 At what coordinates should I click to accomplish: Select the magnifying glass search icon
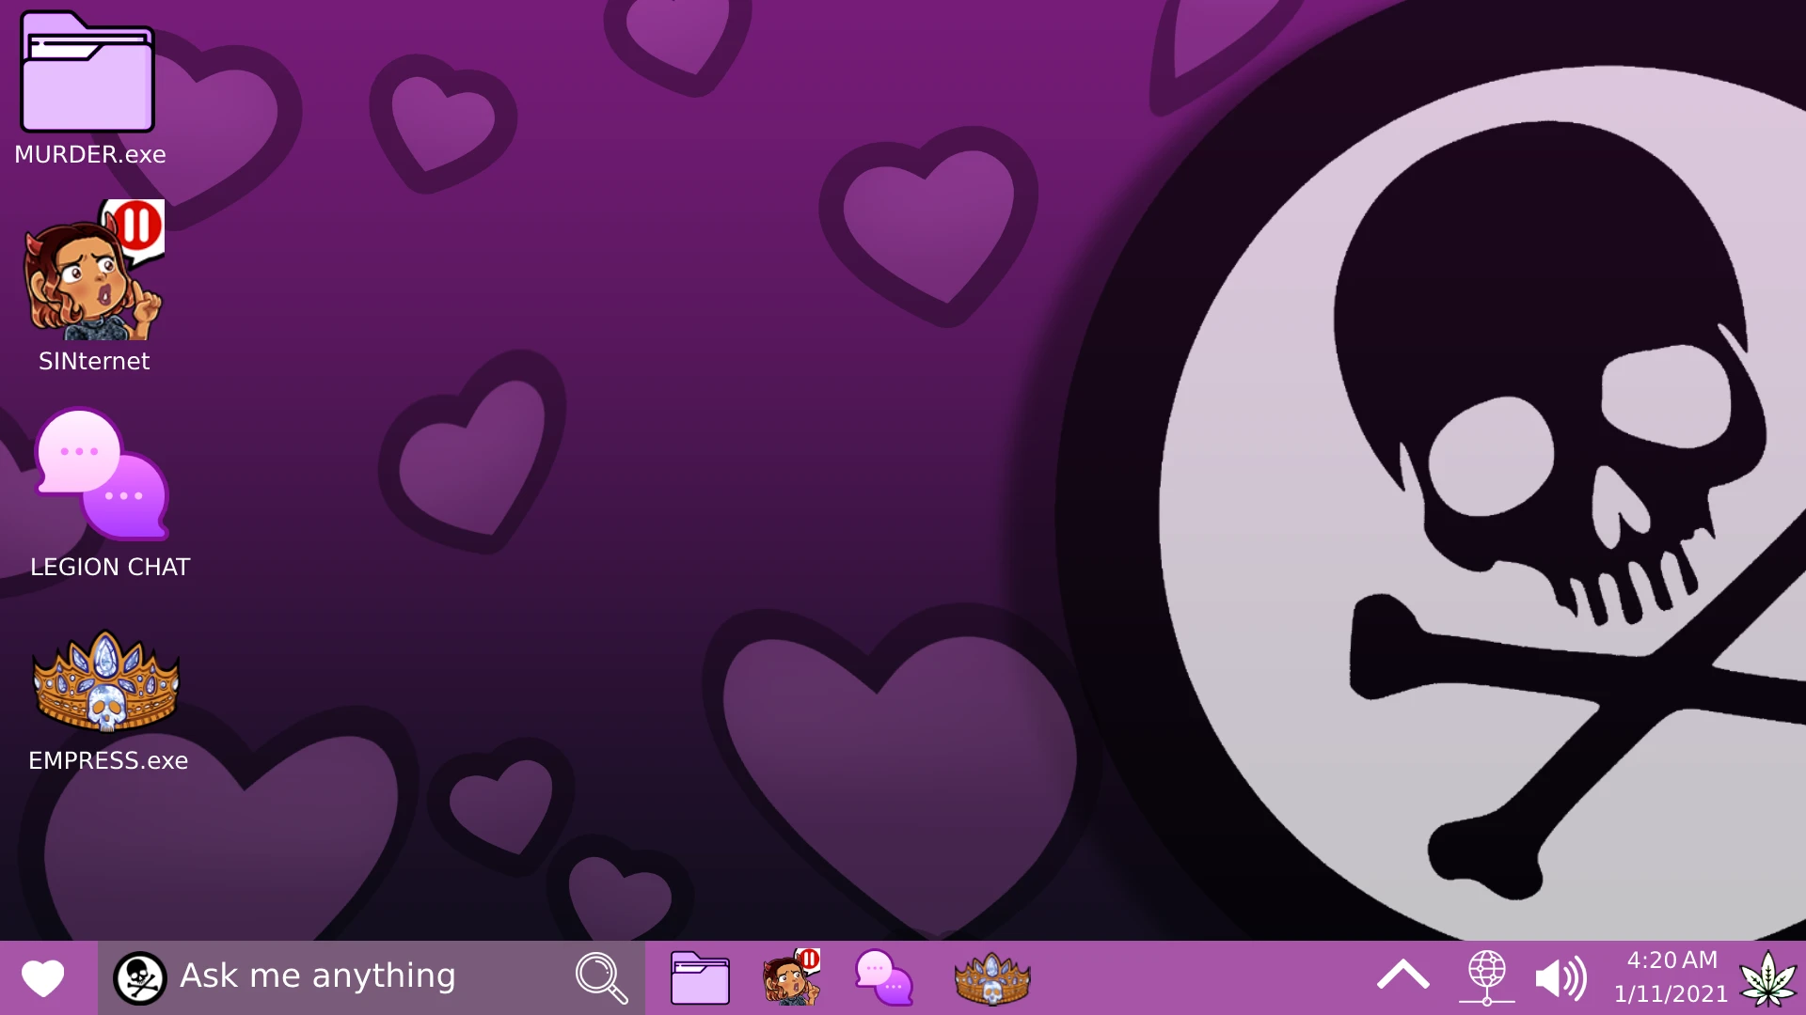pos(602,976)
